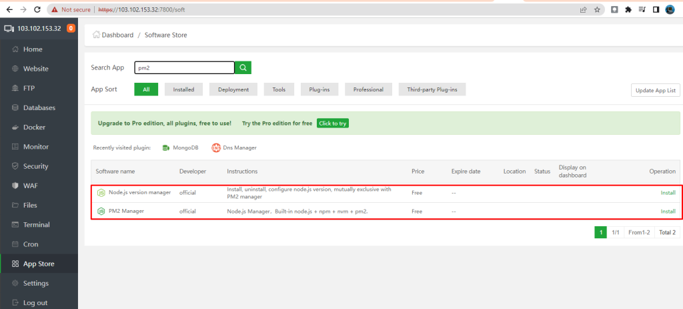Open WAF in the sidebar
Viewport: 683px width, 309px height.
[31, 186]
